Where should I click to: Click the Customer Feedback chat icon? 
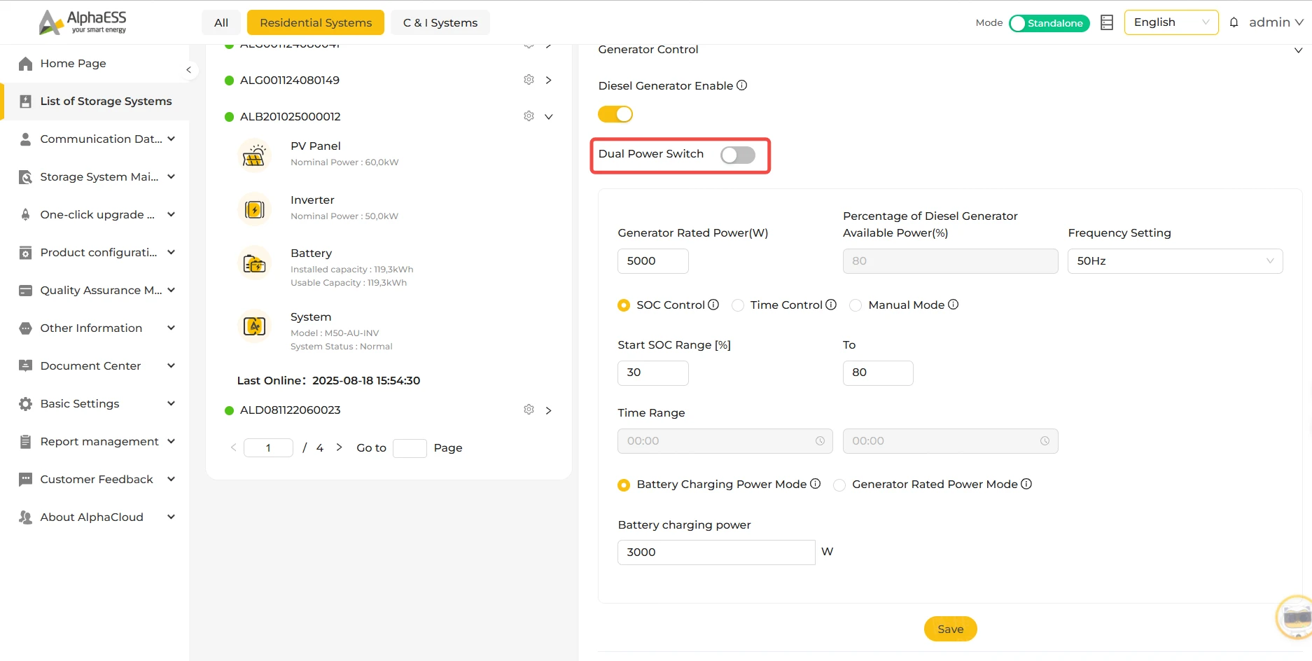(x=26, y=480)
